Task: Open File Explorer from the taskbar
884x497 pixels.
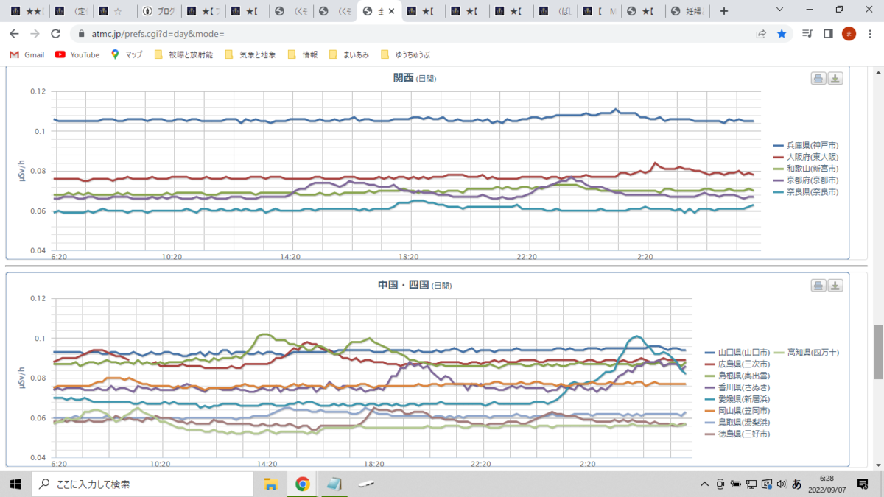Action: pyautogui.click(x=270, y=484)
